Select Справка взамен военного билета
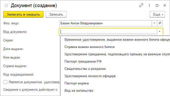Screen dimensions: 170x96 tap(115, 47)
